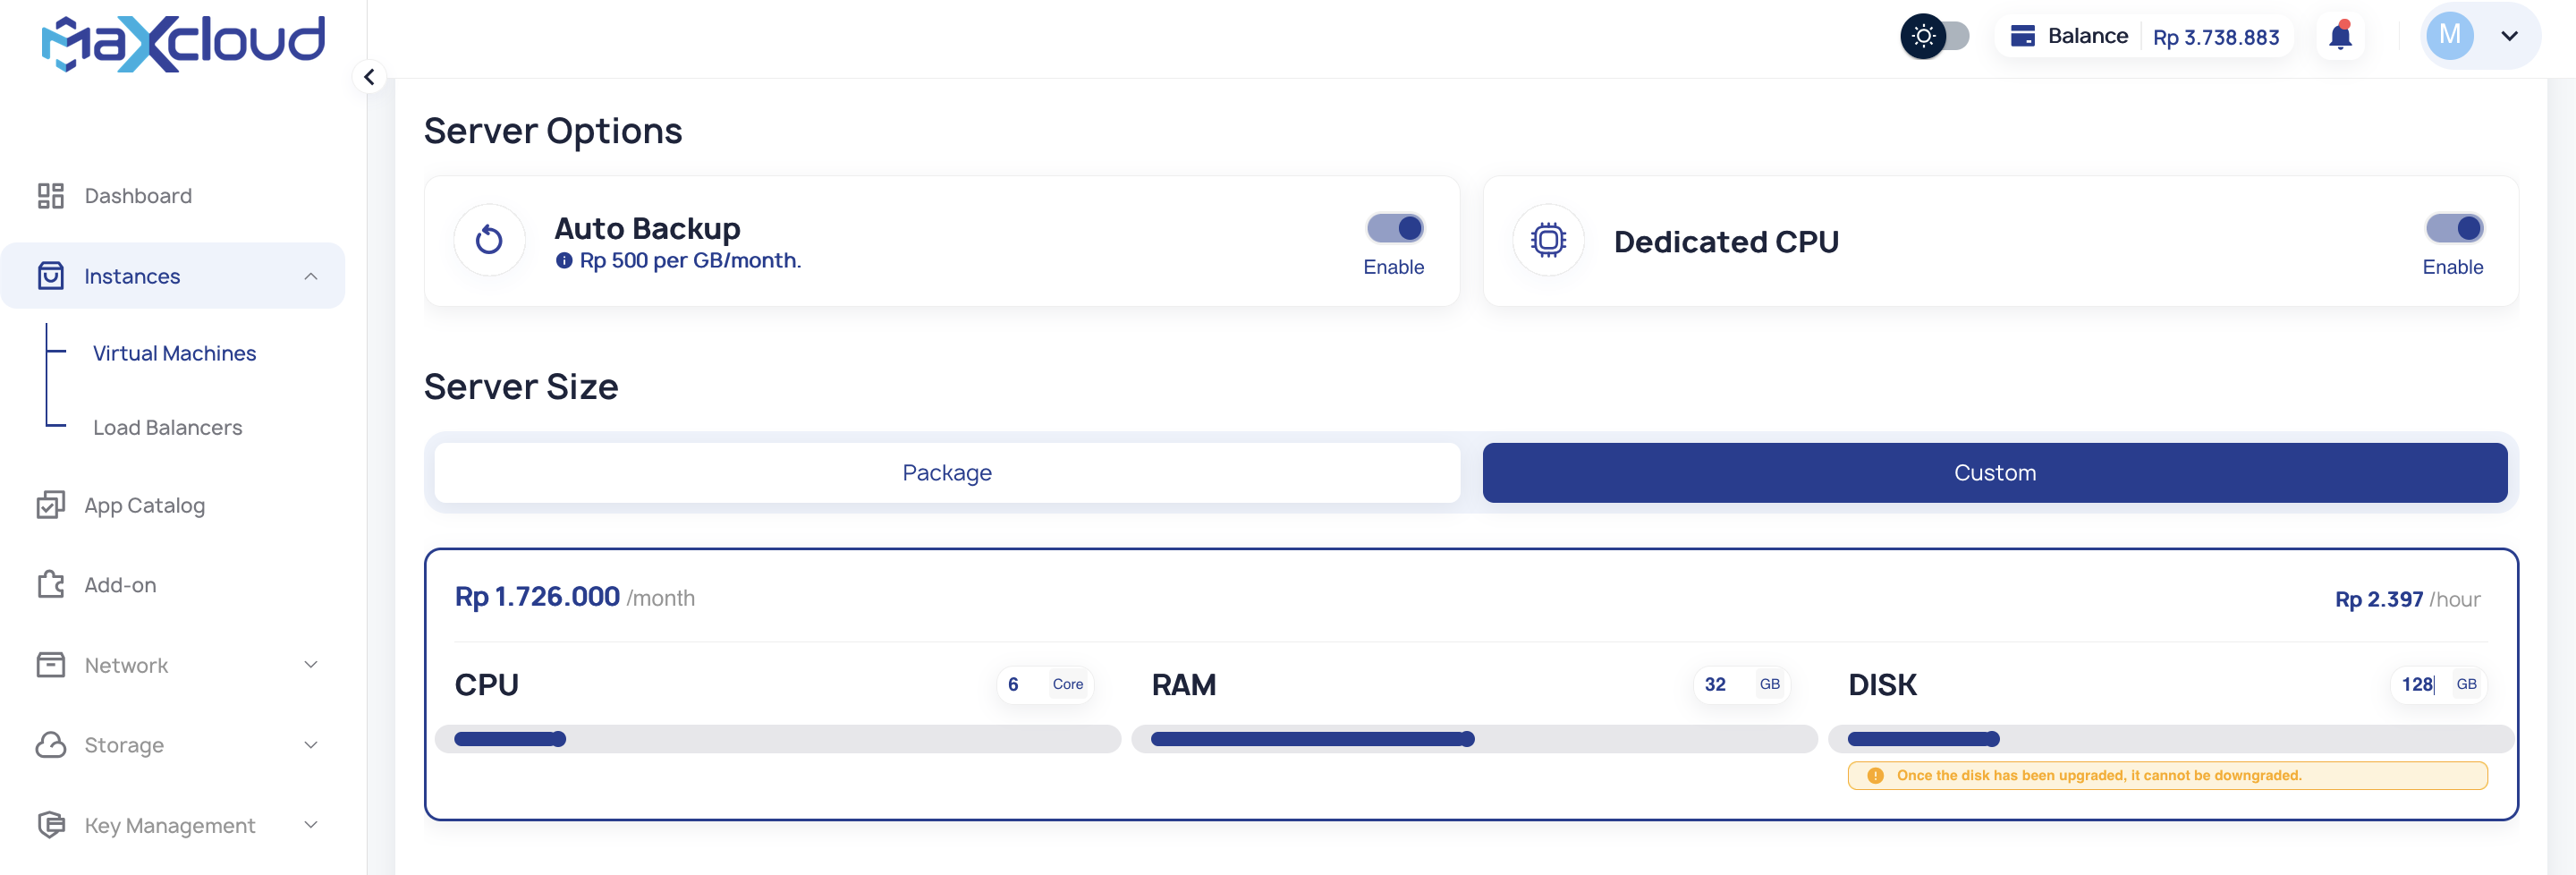The height and width of the screenshot is (875, 2576).
Task: Click the DISK slider handle
Action: [x=1992, y=739]
